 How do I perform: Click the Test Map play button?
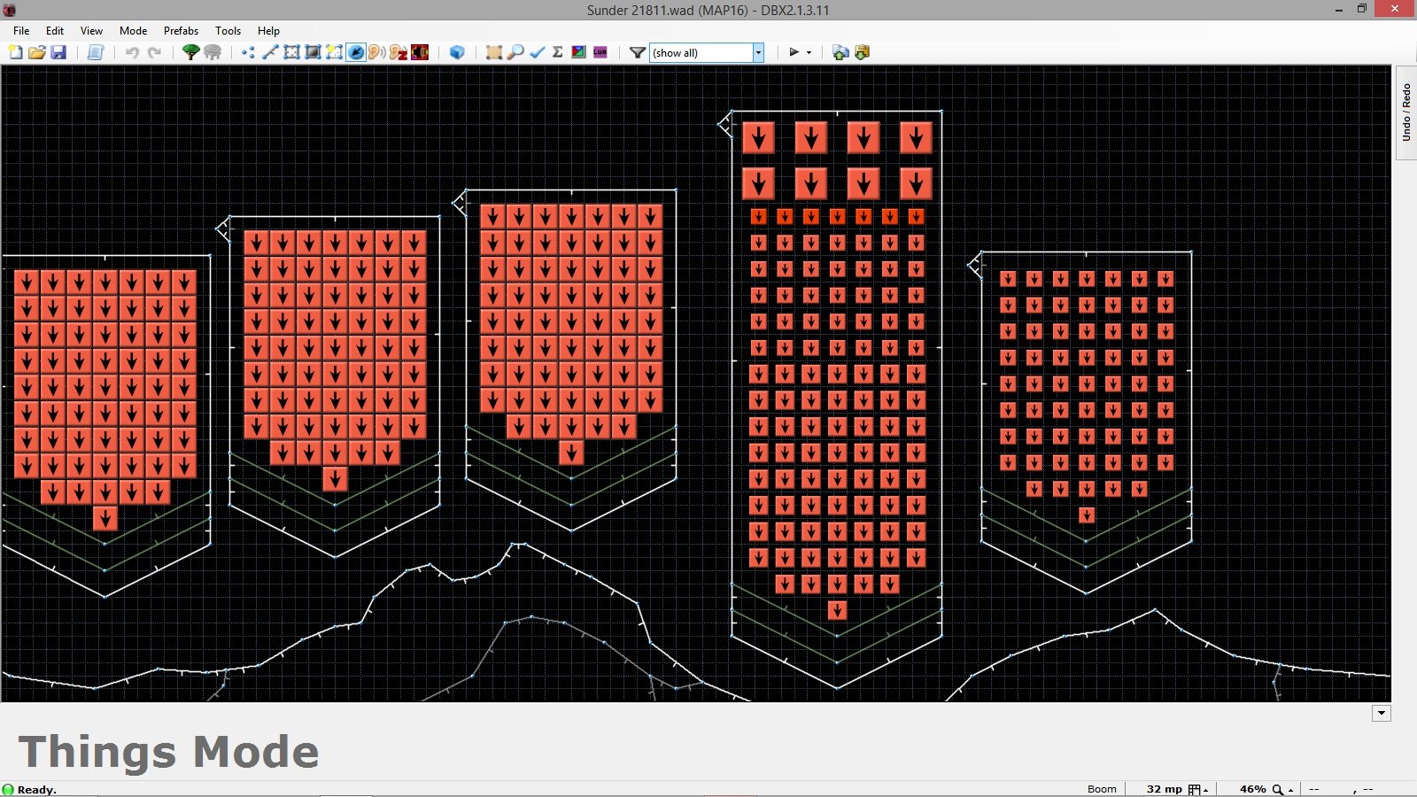click(794, 52)
